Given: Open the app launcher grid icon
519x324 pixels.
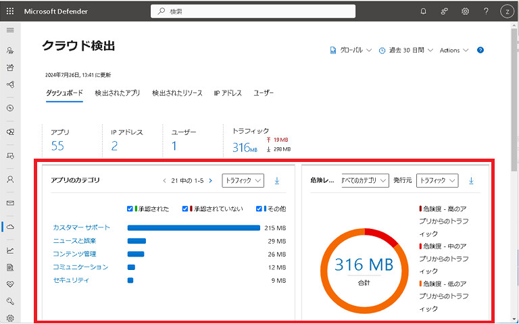Looking at the screenshot, I should pyautogui.click(x=10, y=11).
